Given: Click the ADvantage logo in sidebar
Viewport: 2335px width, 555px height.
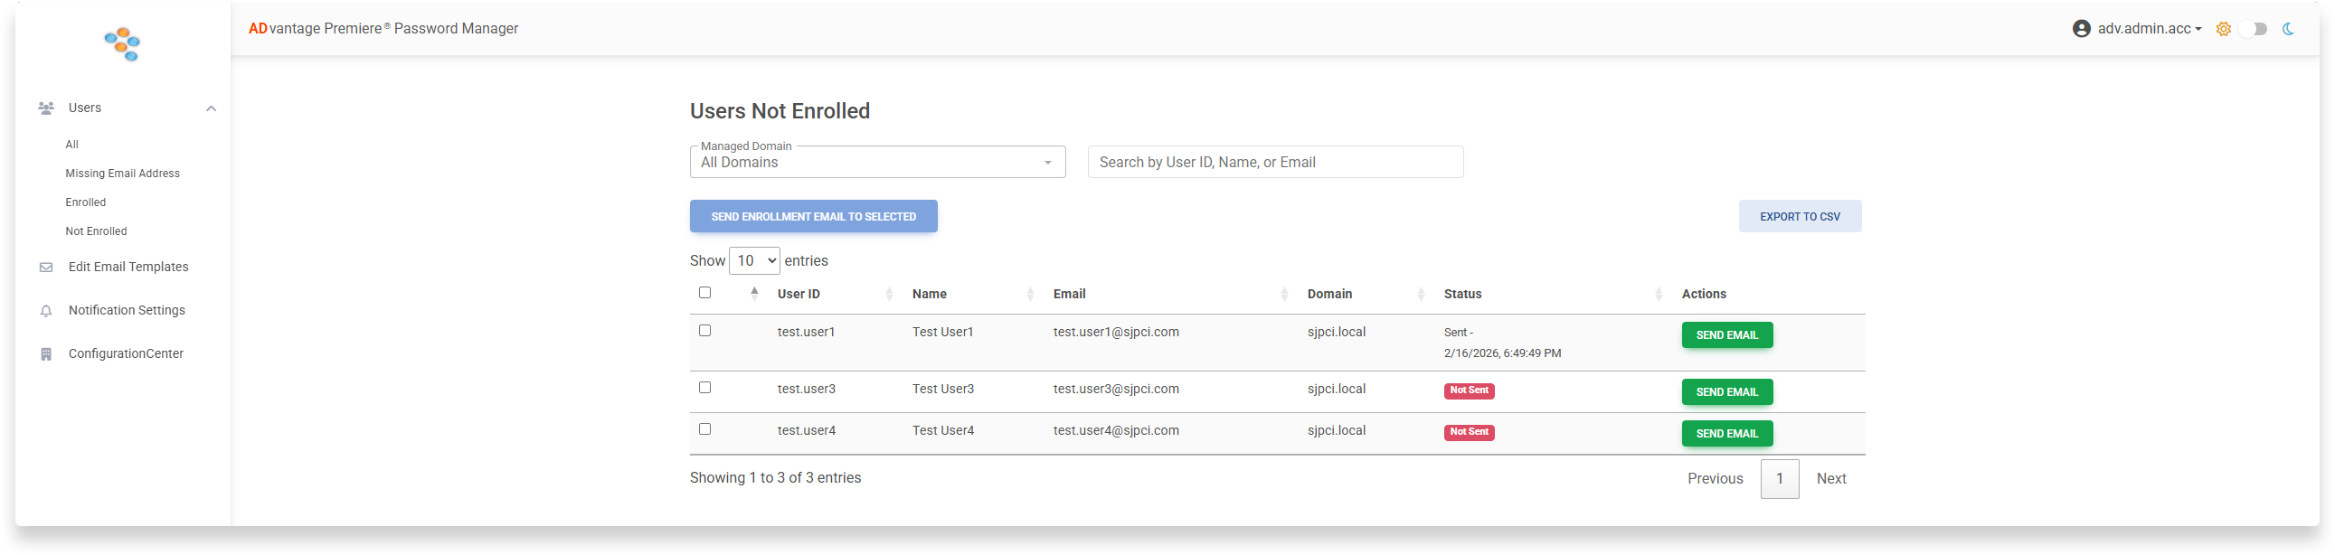Looking at the screenshot, I should (x=122, y=44).
